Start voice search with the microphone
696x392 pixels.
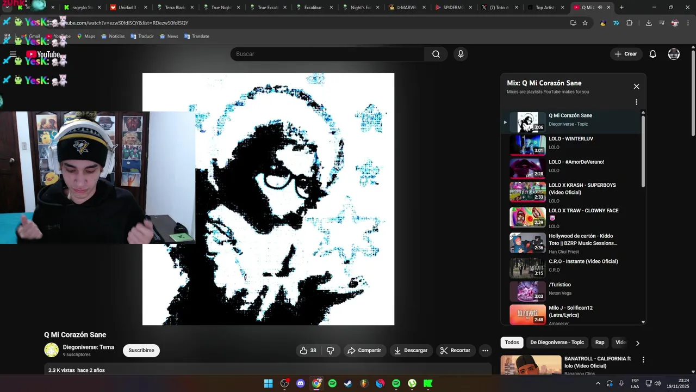[461, 54]
